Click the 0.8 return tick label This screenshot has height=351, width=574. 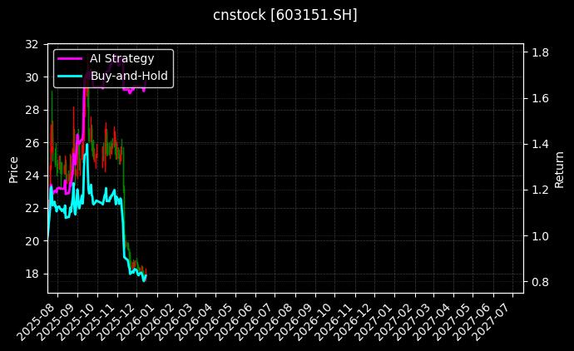point(540,282)
